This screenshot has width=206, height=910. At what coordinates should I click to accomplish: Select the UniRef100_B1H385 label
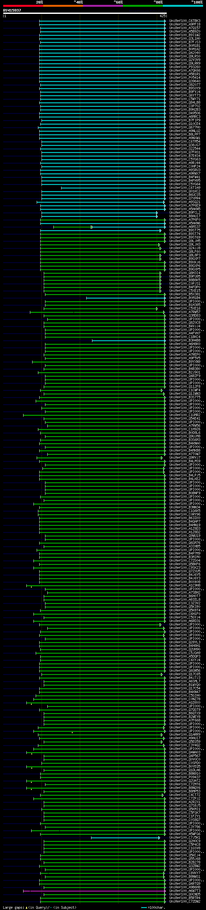[184, 305]
